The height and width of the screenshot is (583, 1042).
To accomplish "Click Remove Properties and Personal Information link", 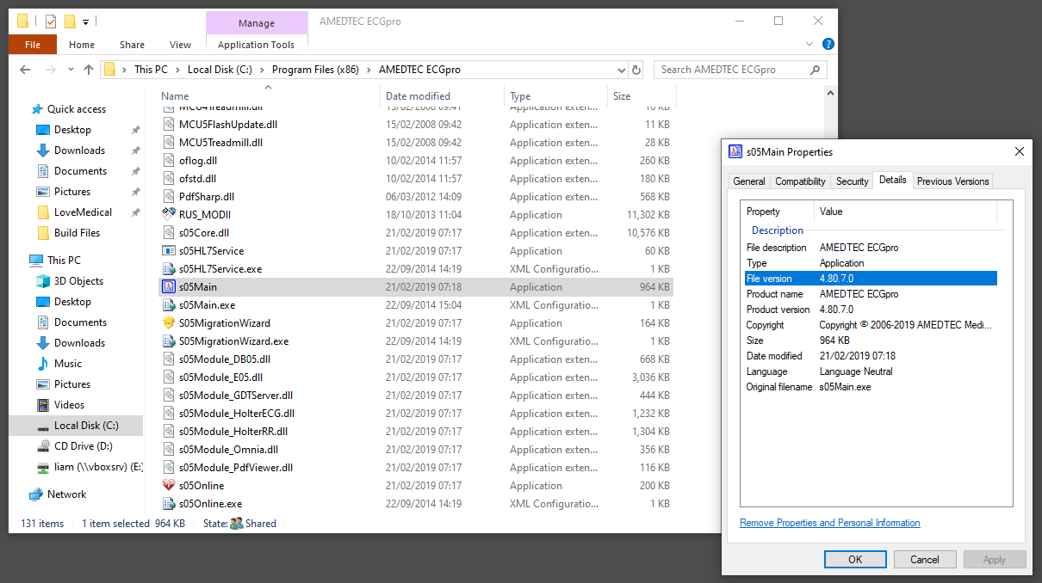I will tap(829, 523).
